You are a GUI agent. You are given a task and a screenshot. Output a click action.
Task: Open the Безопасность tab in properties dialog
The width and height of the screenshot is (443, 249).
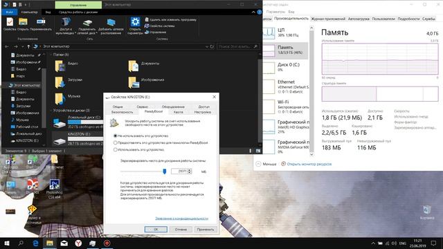pos(122,112)
